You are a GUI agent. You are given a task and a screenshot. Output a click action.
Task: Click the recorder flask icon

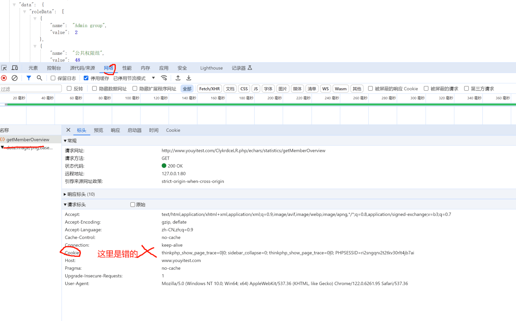(250, 68)
